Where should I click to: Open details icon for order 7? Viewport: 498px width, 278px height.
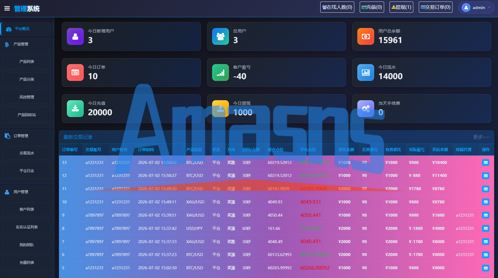(486, 242)
